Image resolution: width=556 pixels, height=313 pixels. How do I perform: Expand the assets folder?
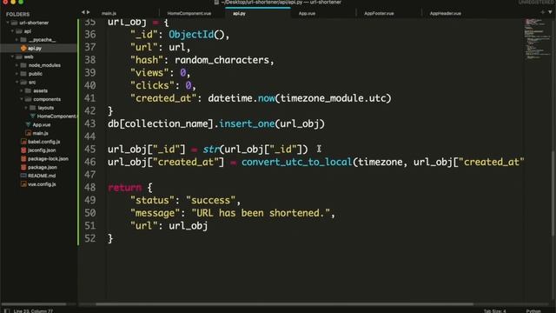pos(21,90)
